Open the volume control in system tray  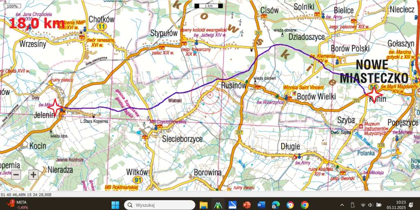point(371,205)
